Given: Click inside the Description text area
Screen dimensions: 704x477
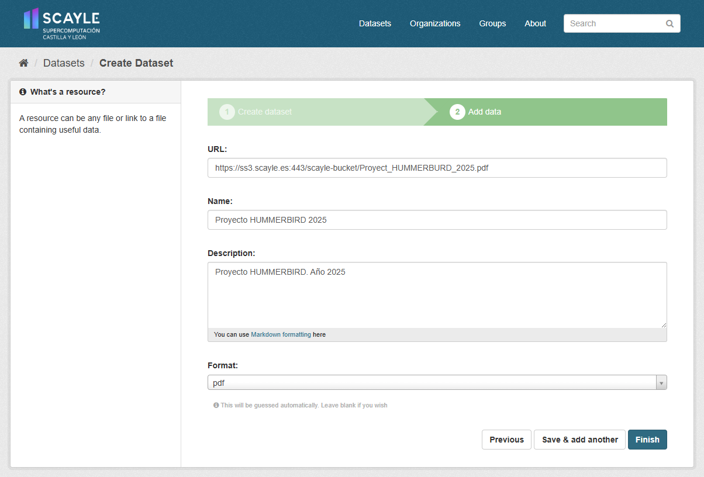Looking at the screenshot, I should click(x=437, y=295).
